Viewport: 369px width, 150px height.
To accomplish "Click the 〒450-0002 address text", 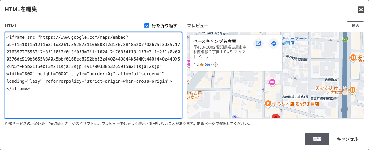I will [x=221, y=52].
